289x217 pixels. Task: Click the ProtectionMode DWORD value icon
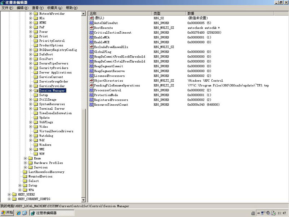pos(91,95)
